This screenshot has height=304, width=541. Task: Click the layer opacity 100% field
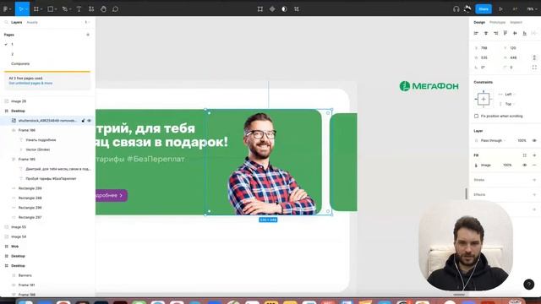(x=522, y=141)
